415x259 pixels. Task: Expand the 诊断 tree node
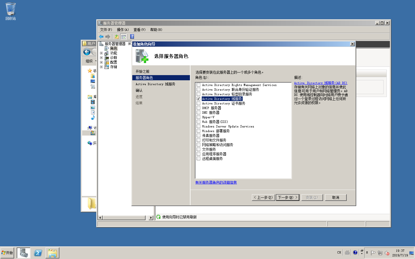tap(101, 58)
